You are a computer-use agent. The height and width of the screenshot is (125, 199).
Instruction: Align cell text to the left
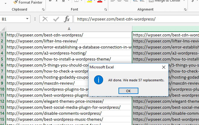coord(113,1)
